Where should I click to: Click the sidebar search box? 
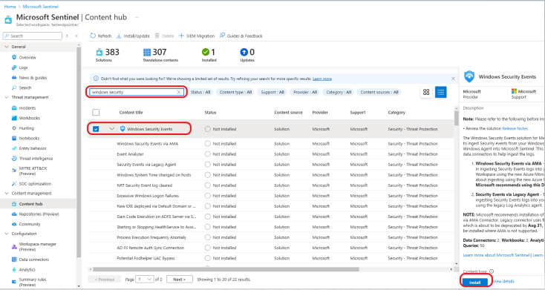33,36
